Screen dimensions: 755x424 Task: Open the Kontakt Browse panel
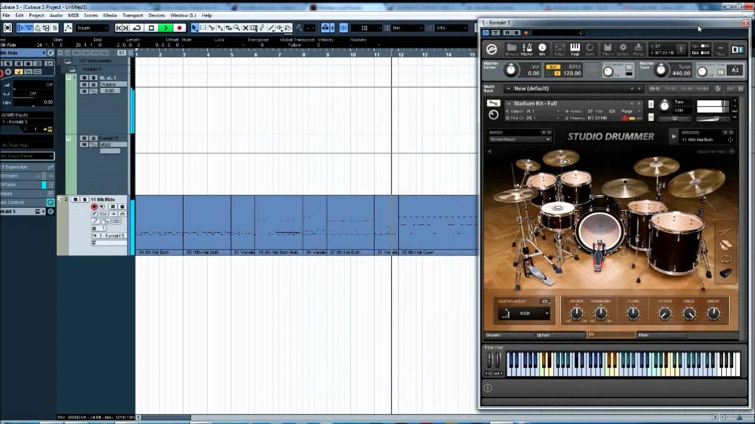click(x=512, y=49)
